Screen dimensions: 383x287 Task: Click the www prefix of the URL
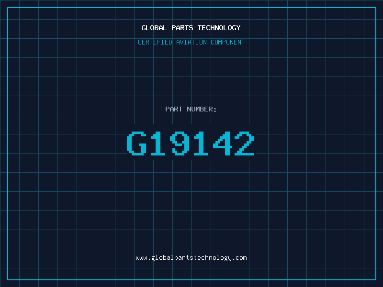click(141, 258)
